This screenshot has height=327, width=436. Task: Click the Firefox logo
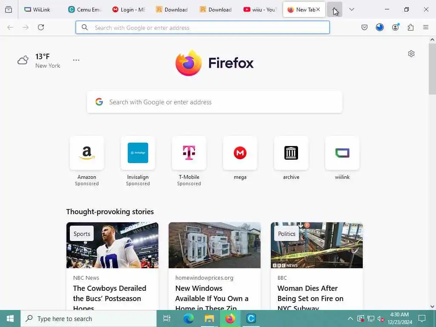215,63
